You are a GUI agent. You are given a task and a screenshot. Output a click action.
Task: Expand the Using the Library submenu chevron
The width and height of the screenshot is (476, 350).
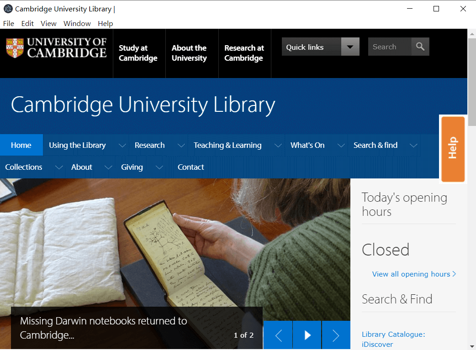(122, 146)
